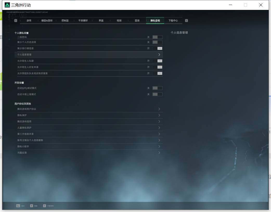
Task: Click the S key icon in the bottom bar
Action: coord(44,206)
